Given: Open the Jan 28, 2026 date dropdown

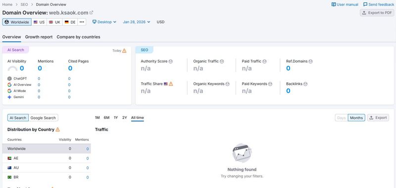Looking at the screenshot, I should click(x=137, y=22).
